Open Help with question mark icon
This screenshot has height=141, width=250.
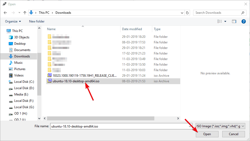coord(243,21)
